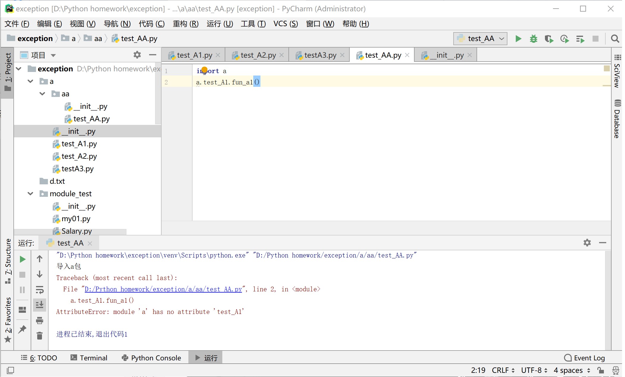This screenshot has width=625, height=377.
Task: Collapse the module_test folder
Action: tap(30, 194)
